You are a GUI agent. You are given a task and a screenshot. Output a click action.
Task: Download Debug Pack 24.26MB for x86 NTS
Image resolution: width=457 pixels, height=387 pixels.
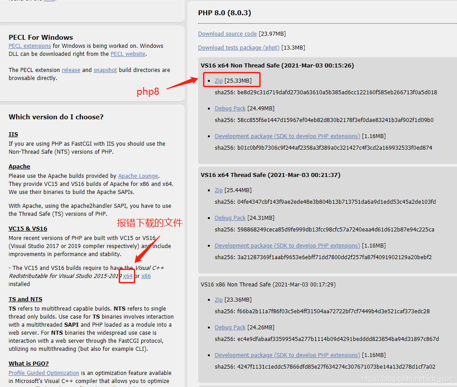(230, 328)
